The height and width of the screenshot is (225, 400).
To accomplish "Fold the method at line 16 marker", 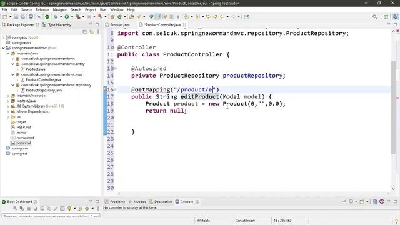I will (x=116, y=89).
